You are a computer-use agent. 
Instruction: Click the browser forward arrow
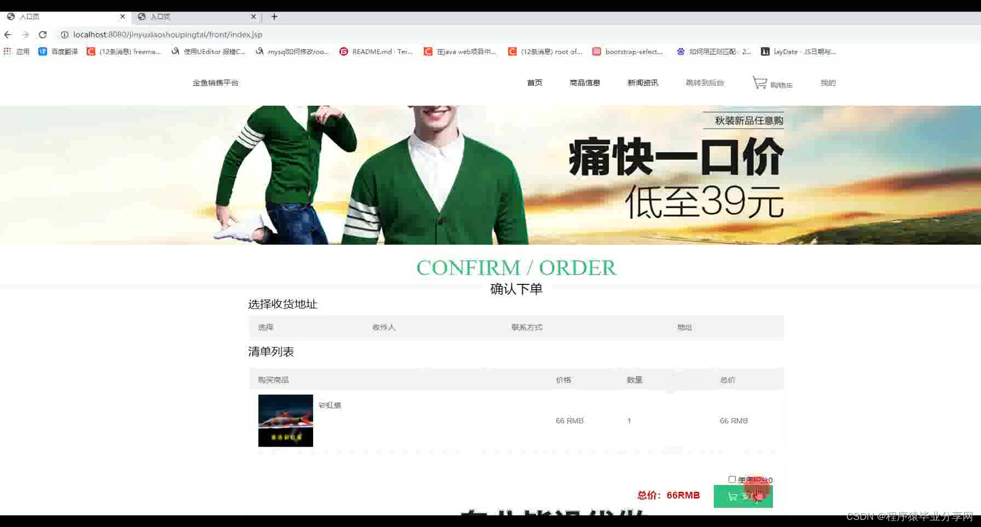25,34
